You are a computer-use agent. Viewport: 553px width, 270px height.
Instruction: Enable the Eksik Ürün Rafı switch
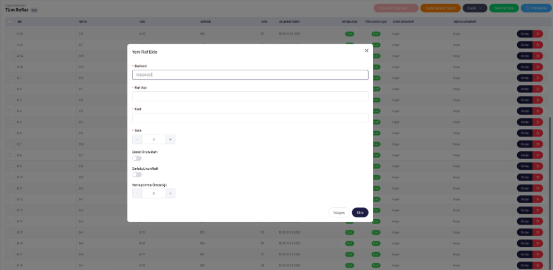pos(137,158)
